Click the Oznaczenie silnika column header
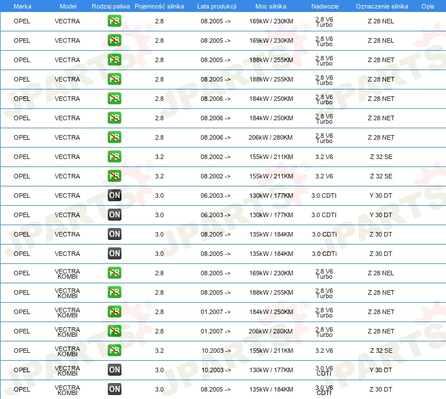 (x=382, y=6)
